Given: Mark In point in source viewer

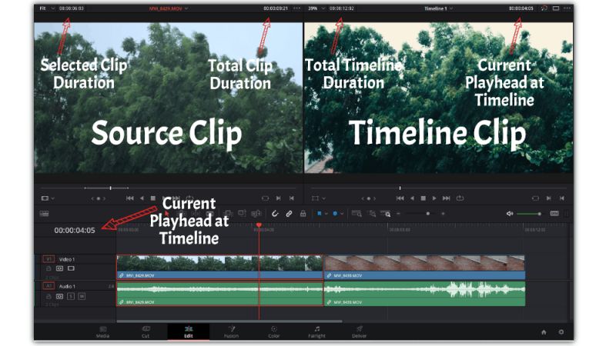Looking at the screenshot, I should [x=279, y=198].
